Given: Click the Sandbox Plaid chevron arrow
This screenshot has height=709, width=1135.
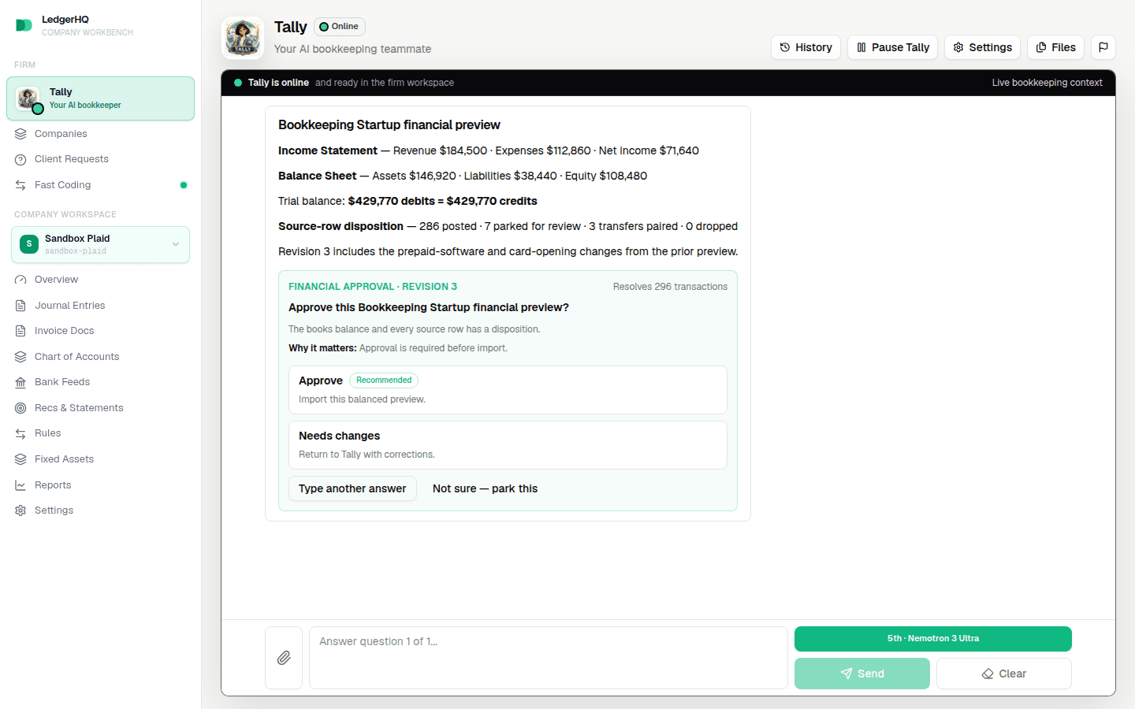Looking at the screenshot, I should click(x=176, y=244).
